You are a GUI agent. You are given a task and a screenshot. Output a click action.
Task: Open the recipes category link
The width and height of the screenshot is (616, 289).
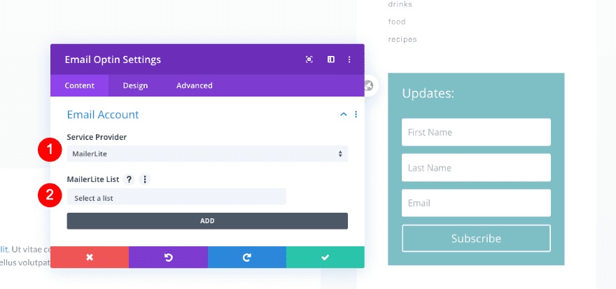(x=402, y=39)
